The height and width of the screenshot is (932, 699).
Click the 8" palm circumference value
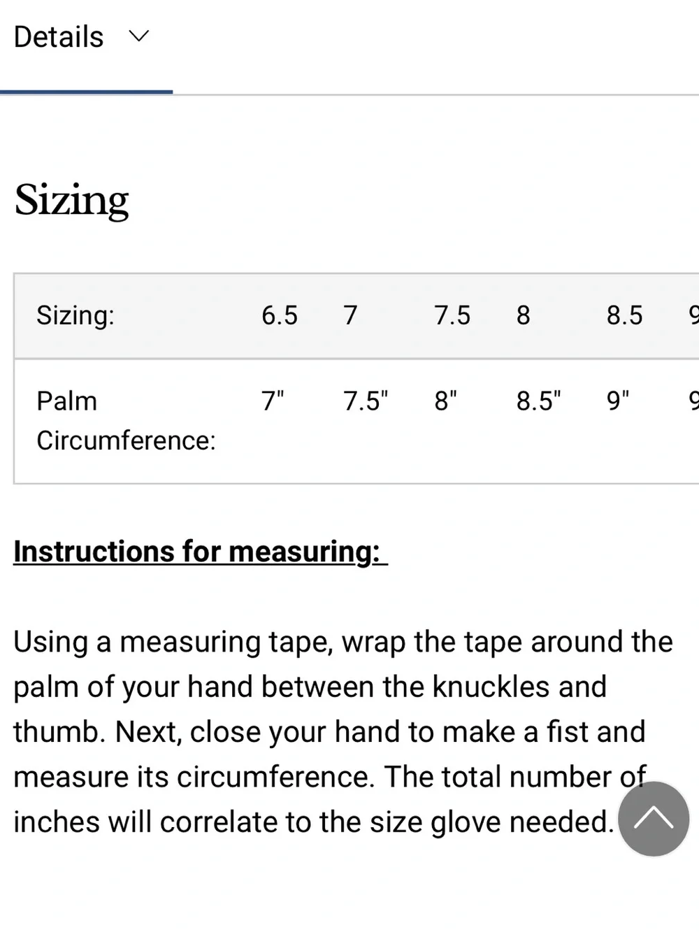[x=445, y=401]
